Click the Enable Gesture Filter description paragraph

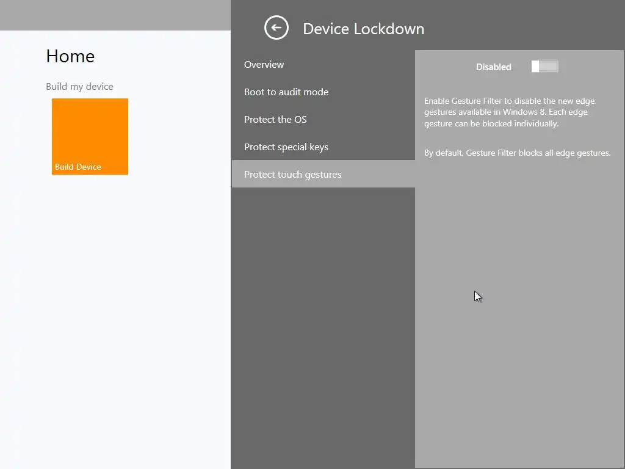coord(510,112)
